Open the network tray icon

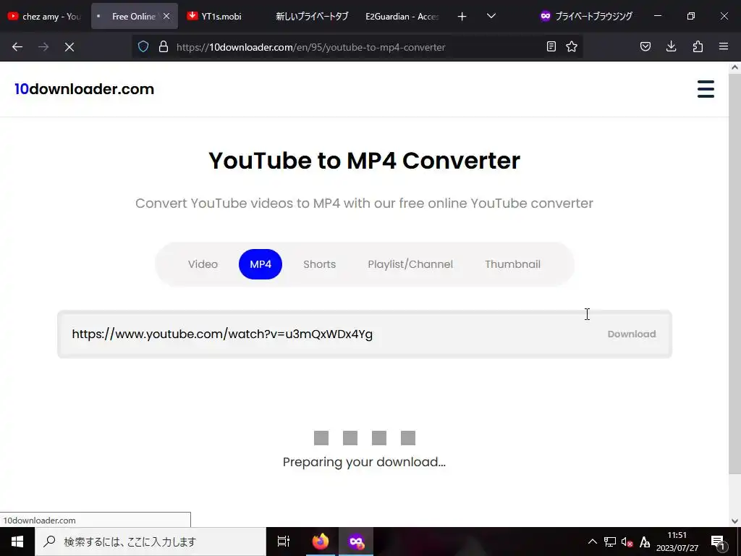pyautogui.click(x=609, y=542)
